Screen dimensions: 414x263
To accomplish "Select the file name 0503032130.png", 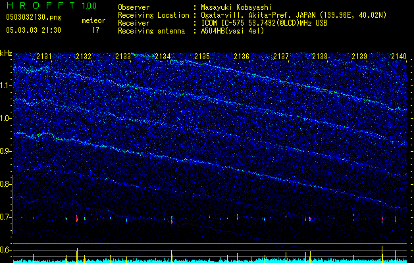I will (34, 17).
